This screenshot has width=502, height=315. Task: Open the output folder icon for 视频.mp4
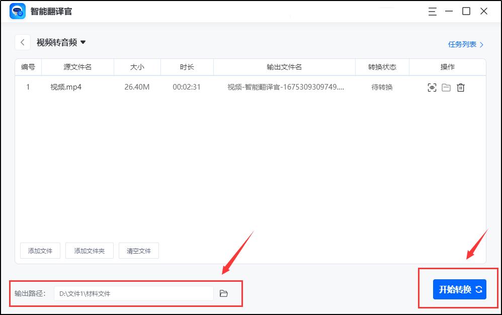446,87
